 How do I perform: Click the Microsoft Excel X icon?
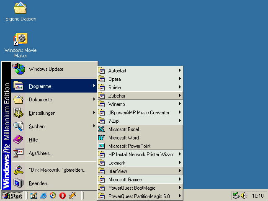tap(101, 129)
